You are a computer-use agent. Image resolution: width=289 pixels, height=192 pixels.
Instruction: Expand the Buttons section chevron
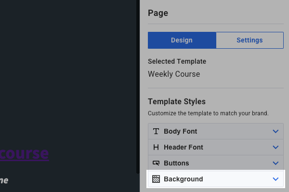tap(276, 163)
